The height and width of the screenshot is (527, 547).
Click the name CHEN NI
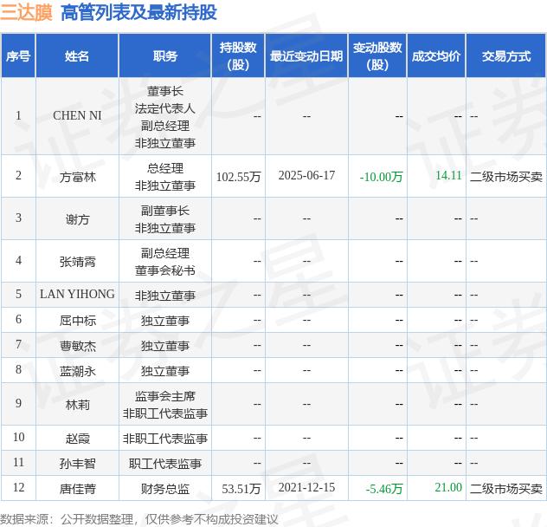click(x=77, y=115)
